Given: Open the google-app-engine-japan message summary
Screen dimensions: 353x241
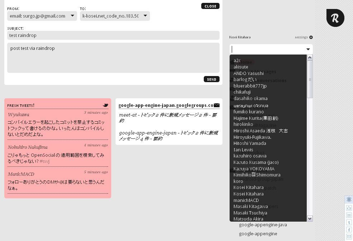Looking at the screenshot, I should coord(168,136).
